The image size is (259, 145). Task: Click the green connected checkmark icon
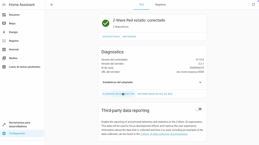105,23
